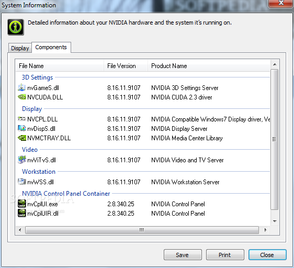
Task: Click the nvViTvS.dll file icon
Action: click(x=21, y=160)
